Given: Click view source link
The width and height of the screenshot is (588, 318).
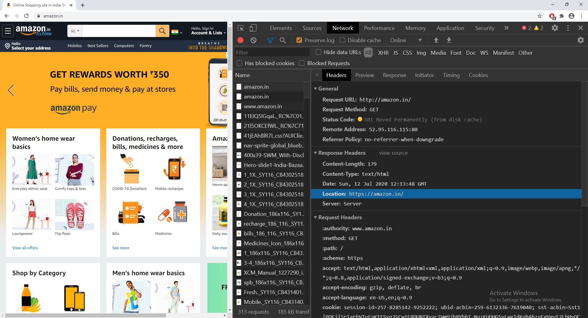Looking at the screenshot, I should [x=393, y=153].
